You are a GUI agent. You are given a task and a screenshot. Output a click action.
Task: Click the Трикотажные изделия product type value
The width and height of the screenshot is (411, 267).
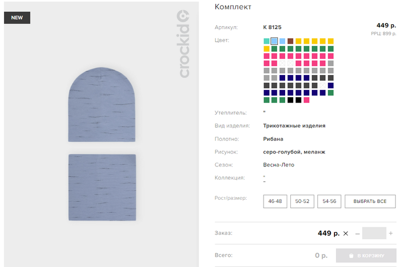point(294,126)
